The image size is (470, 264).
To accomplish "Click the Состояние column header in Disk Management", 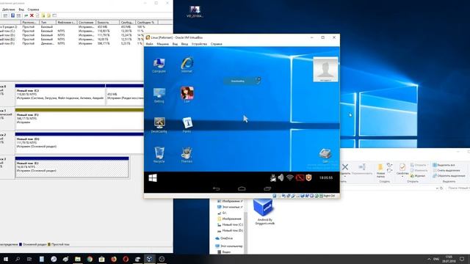I will [x=87, y=23].
